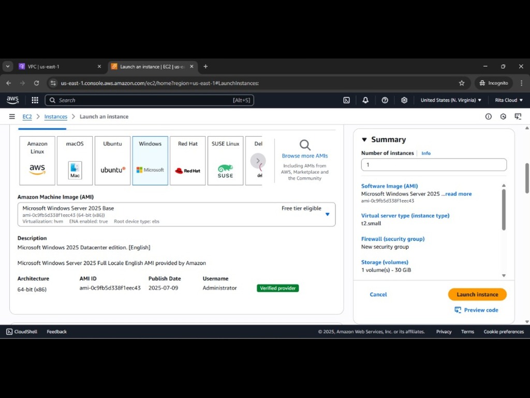Open the Privacy footer link
The image size is (530, 398).
444,332
